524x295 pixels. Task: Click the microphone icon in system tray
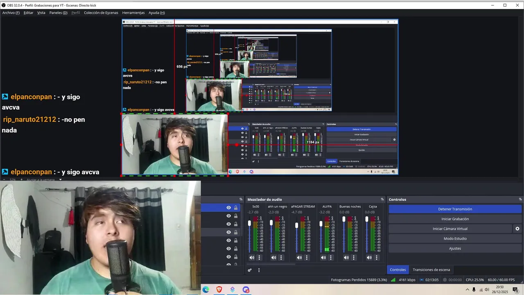pos(474,290)
